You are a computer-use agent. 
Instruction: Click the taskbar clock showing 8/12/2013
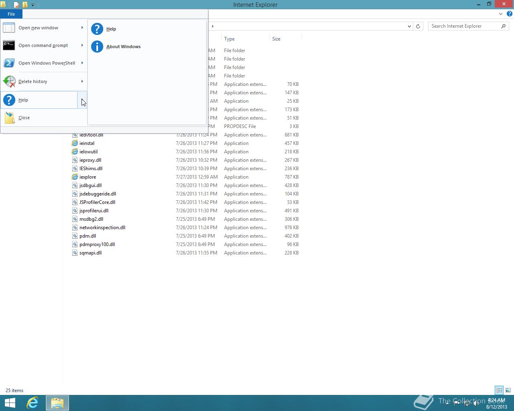click(496, 403)
